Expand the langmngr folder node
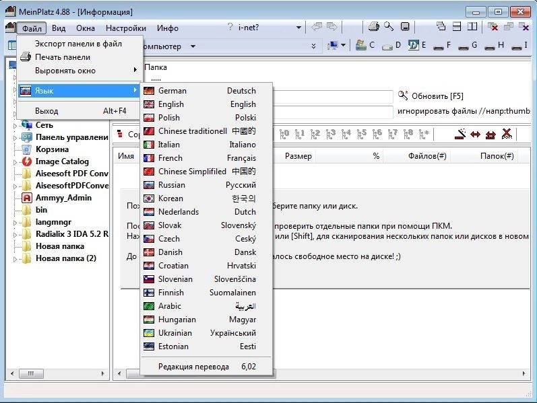Image resolution: width=537 pixels, height=403 pixels. tap(15, 223)
